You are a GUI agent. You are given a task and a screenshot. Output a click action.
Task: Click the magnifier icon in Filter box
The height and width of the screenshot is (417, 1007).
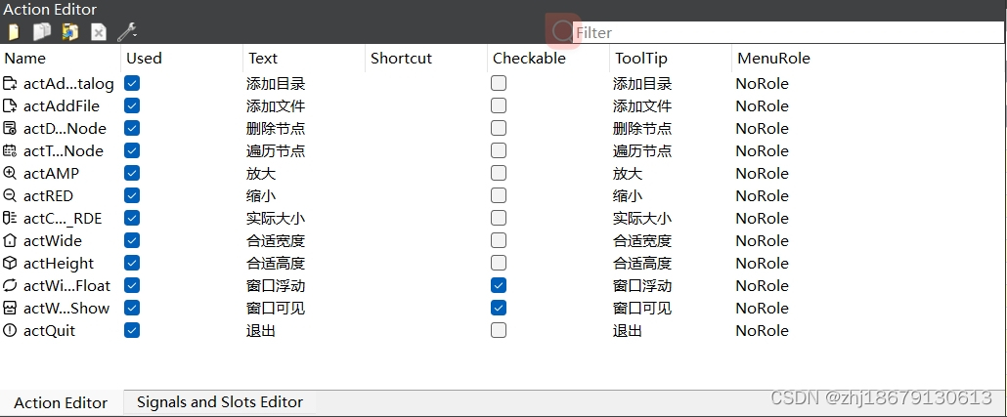coord(562,31)
